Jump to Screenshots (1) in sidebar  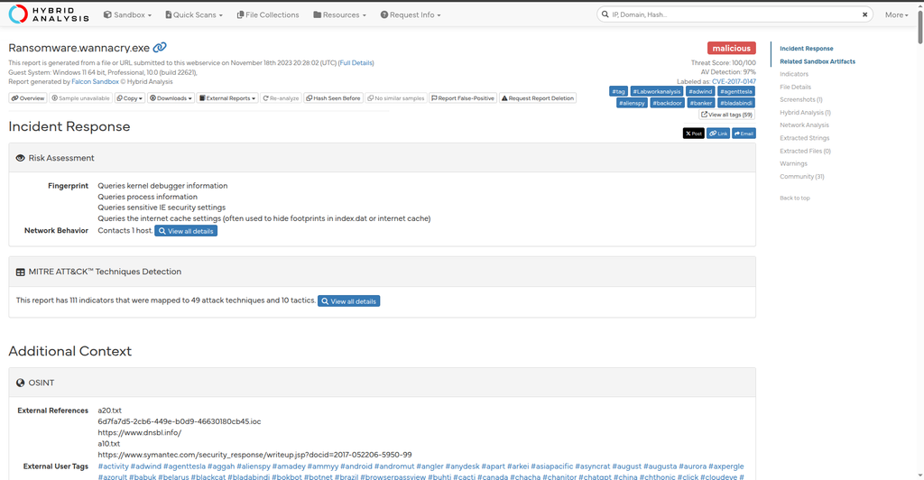(x=801, y=99)
